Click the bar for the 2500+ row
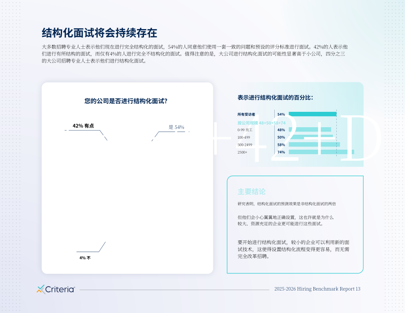 coord(321,152)
